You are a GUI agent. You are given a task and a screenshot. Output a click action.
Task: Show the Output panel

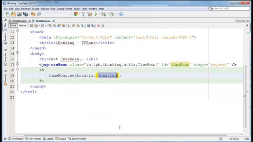pyautogui.click(x=61, y=138)
